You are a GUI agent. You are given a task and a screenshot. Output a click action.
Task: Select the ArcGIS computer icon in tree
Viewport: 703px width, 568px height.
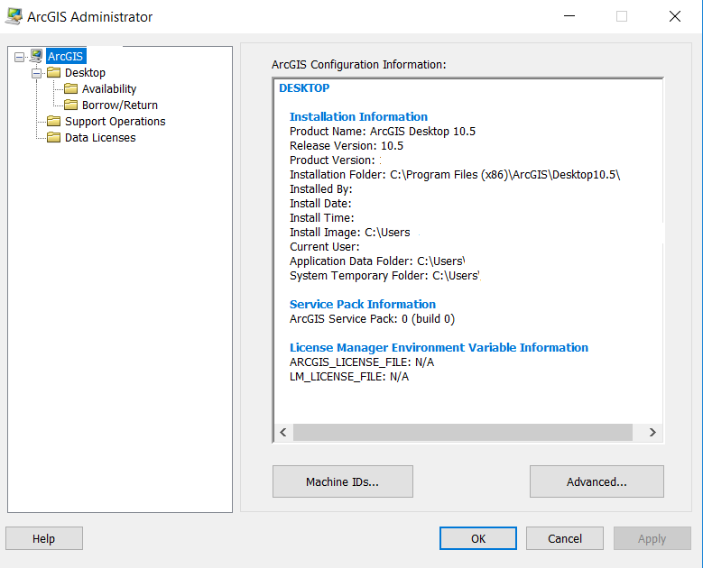(36, 56)
